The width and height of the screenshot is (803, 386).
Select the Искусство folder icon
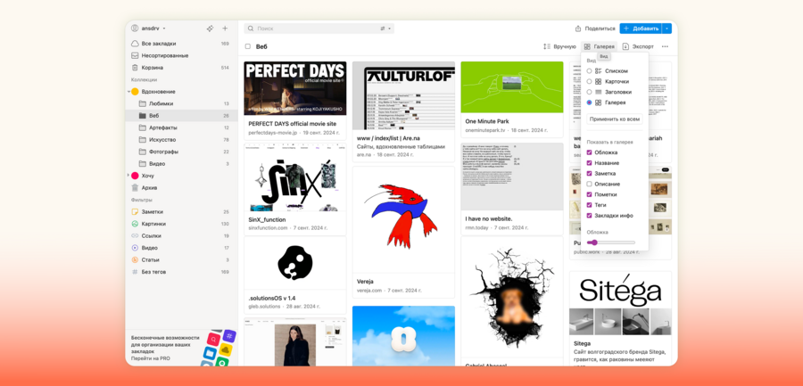(x=143, y=140)
